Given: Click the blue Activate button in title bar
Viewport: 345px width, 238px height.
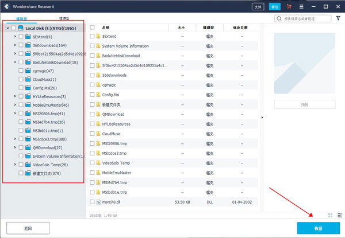Looking at the screenshot, I should (275, 6).
